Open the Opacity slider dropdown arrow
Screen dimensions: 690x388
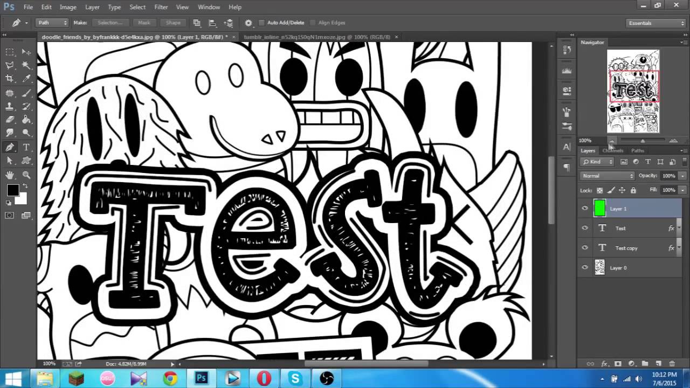[682, 176]
